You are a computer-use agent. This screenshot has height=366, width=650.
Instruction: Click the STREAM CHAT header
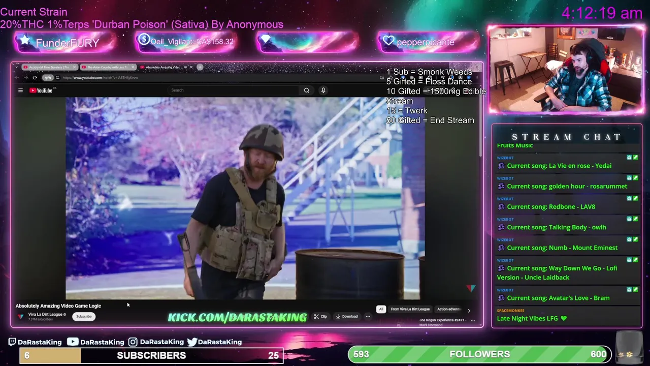click(567, 137)
